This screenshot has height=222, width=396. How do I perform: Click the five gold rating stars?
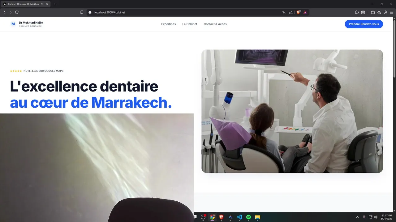coord(16,71)
